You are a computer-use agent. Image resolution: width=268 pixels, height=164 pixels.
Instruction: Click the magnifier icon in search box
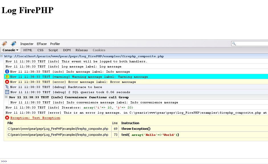234,44
